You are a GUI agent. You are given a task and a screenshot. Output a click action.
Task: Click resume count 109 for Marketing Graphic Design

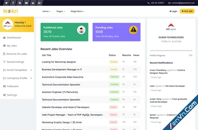click(124, 122)
